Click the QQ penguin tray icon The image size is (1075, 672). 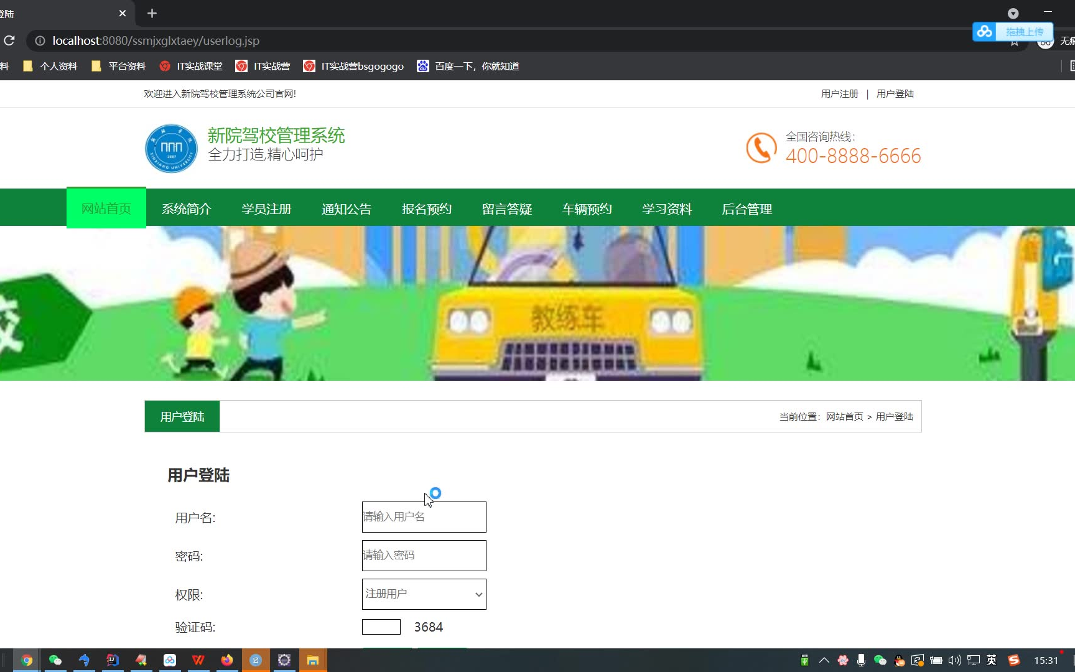[900, 660]
